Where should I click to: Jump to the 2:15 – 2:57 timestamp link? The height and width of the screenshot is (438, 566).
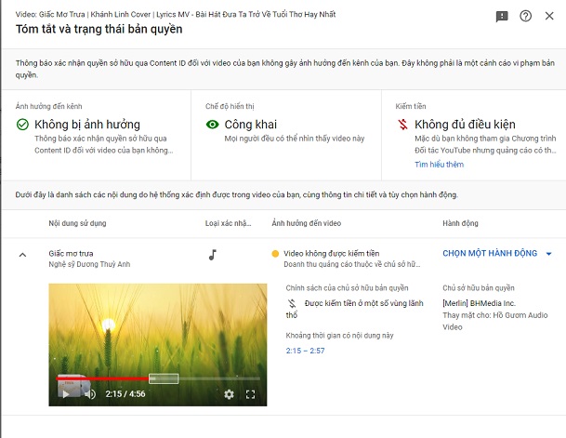[307, 351]
